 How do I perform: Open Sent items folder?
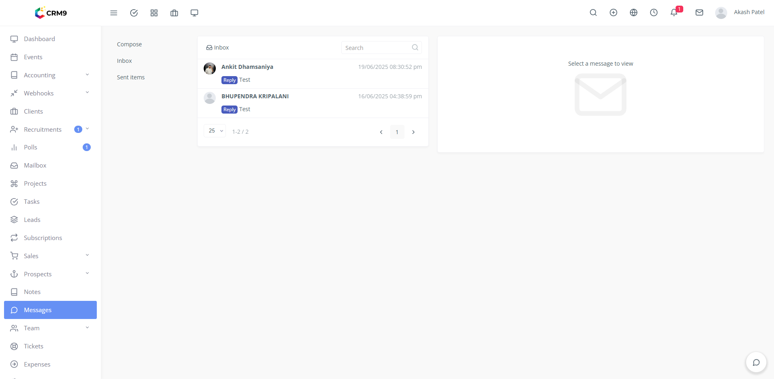coord(131,77)
